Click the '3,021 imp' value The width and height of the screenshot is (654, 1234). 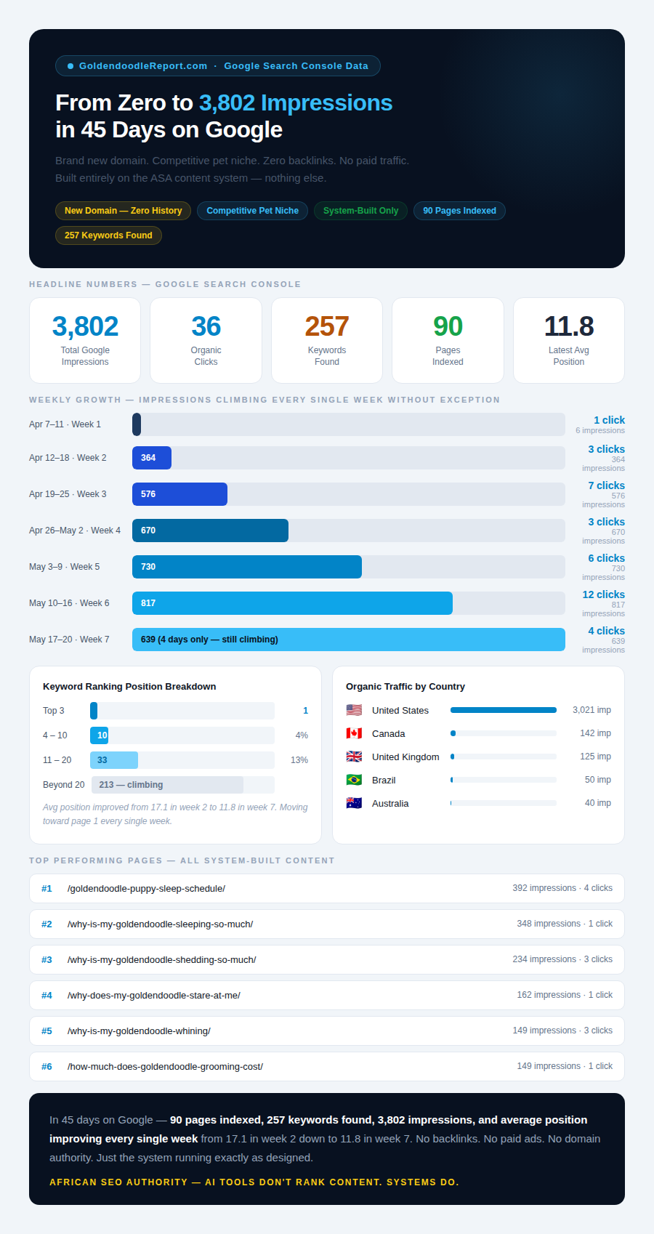(592, 710)
